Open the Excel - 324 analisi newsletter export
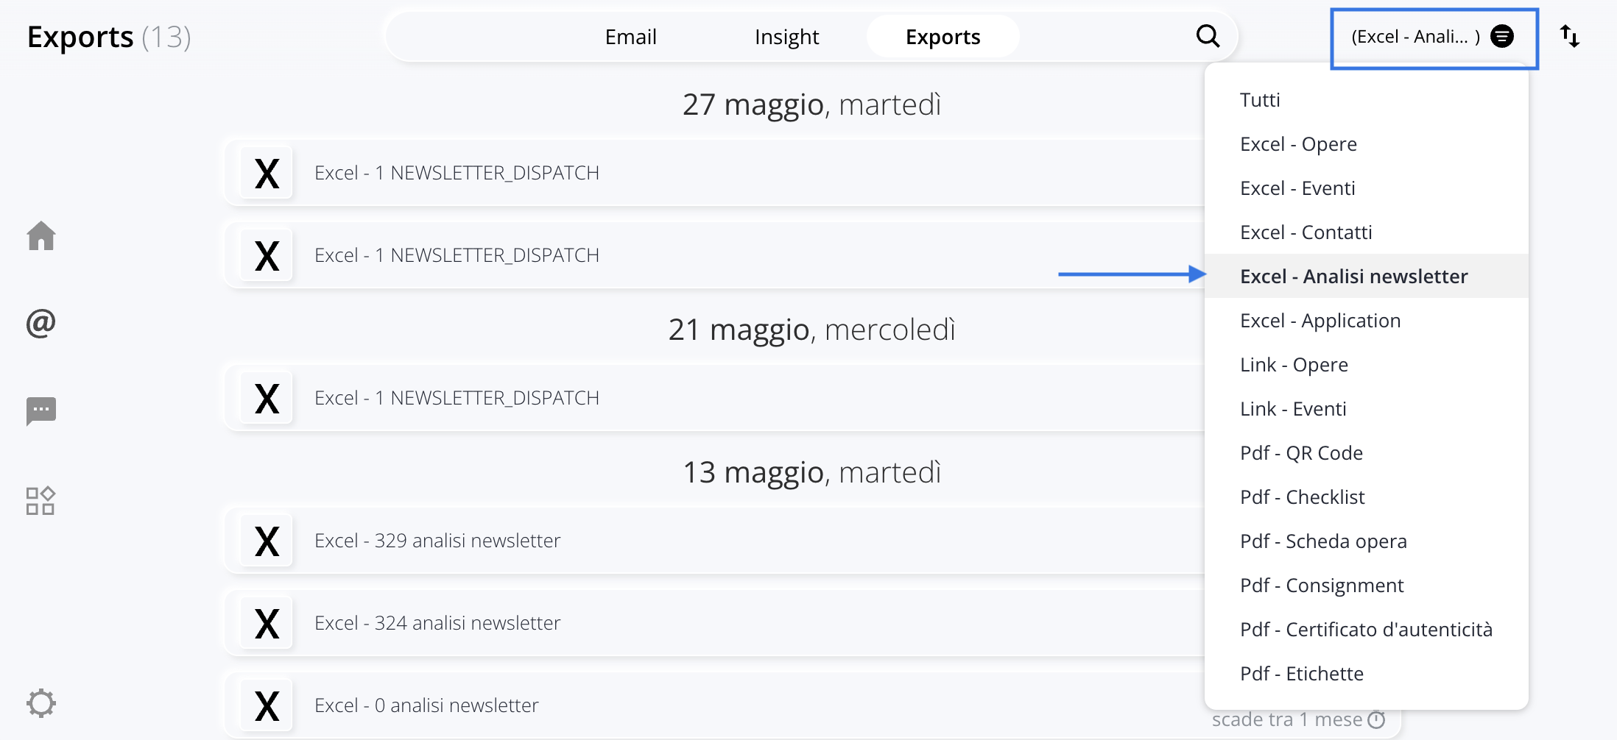1617x740 pixels. click(x=437, y=622)
